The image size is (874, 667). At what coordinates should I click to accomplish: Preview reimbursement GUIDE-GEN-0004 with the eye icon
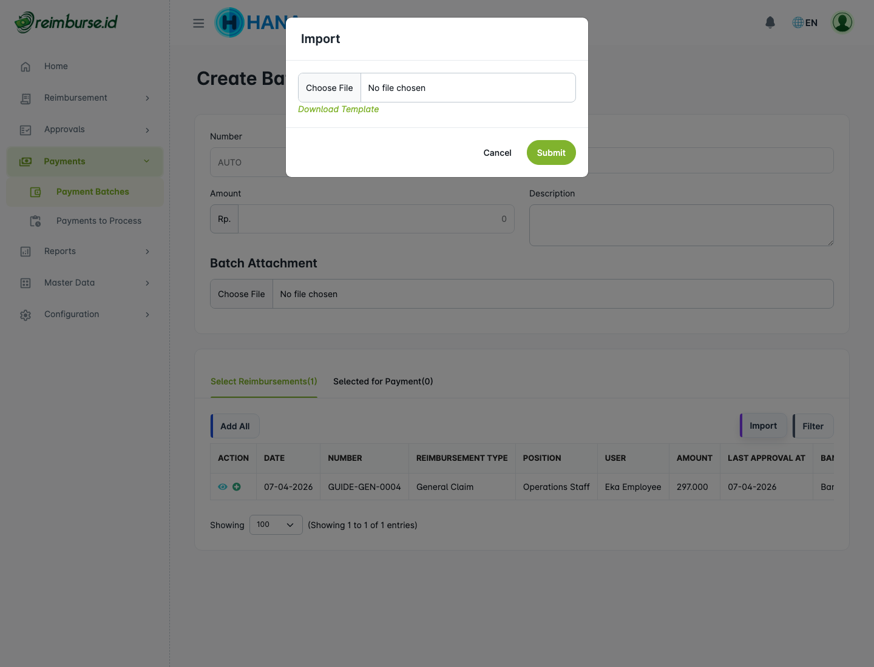coord(223,486)
